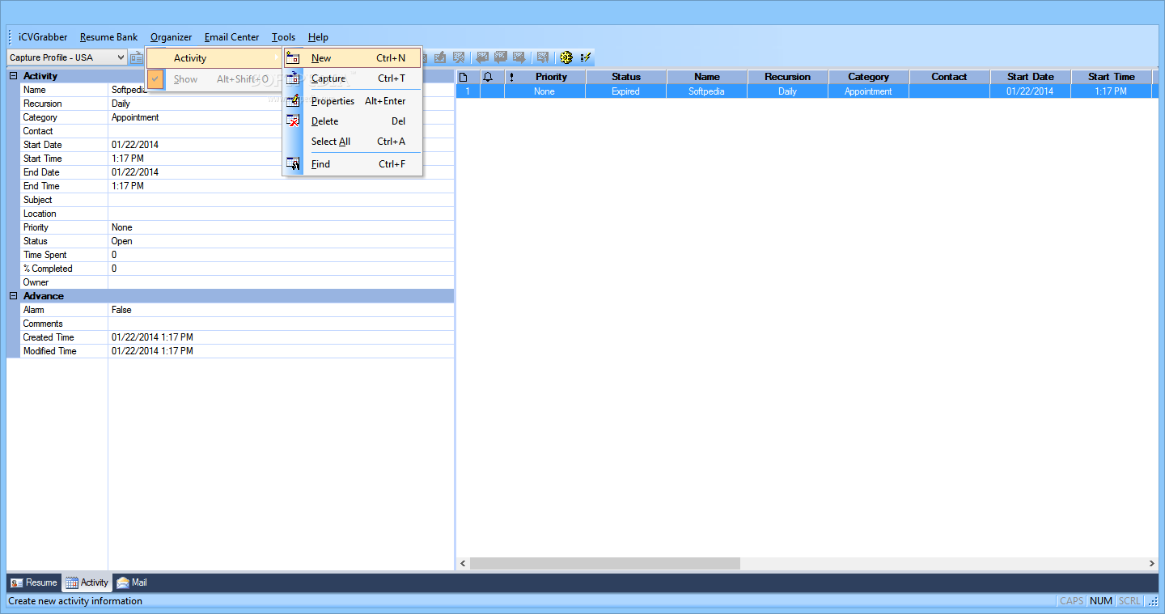
Task: Sort by the Status column header
Action: pyautogui.click(x=626, y=77)
